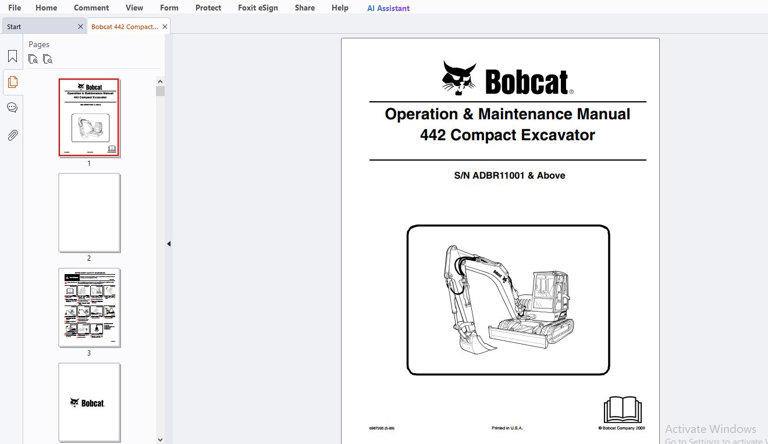The image size is (768, 444).
Task: Open the Share ribbon tab
Action: click(305, 8)
